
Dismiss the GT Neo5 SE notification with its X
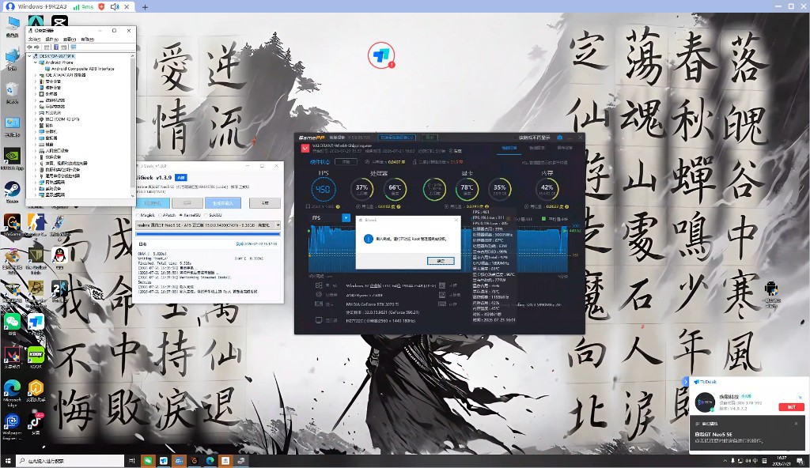796,424
